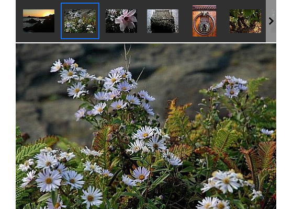Select the sunset coastline thumbnail

click(39, 21)
